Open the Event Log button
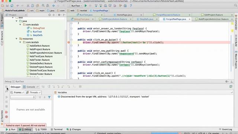This screenshot has height=134, width=238. tap(226, 130)
